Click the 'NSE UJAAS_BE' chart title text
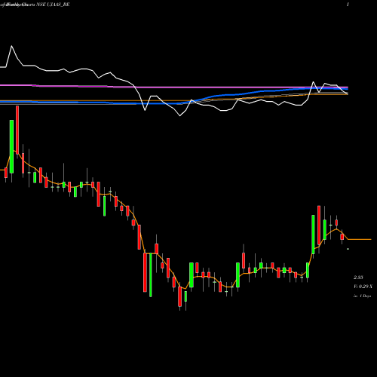Image resolution: width=377 pixels, height=377 pixels. click(54, 5)
